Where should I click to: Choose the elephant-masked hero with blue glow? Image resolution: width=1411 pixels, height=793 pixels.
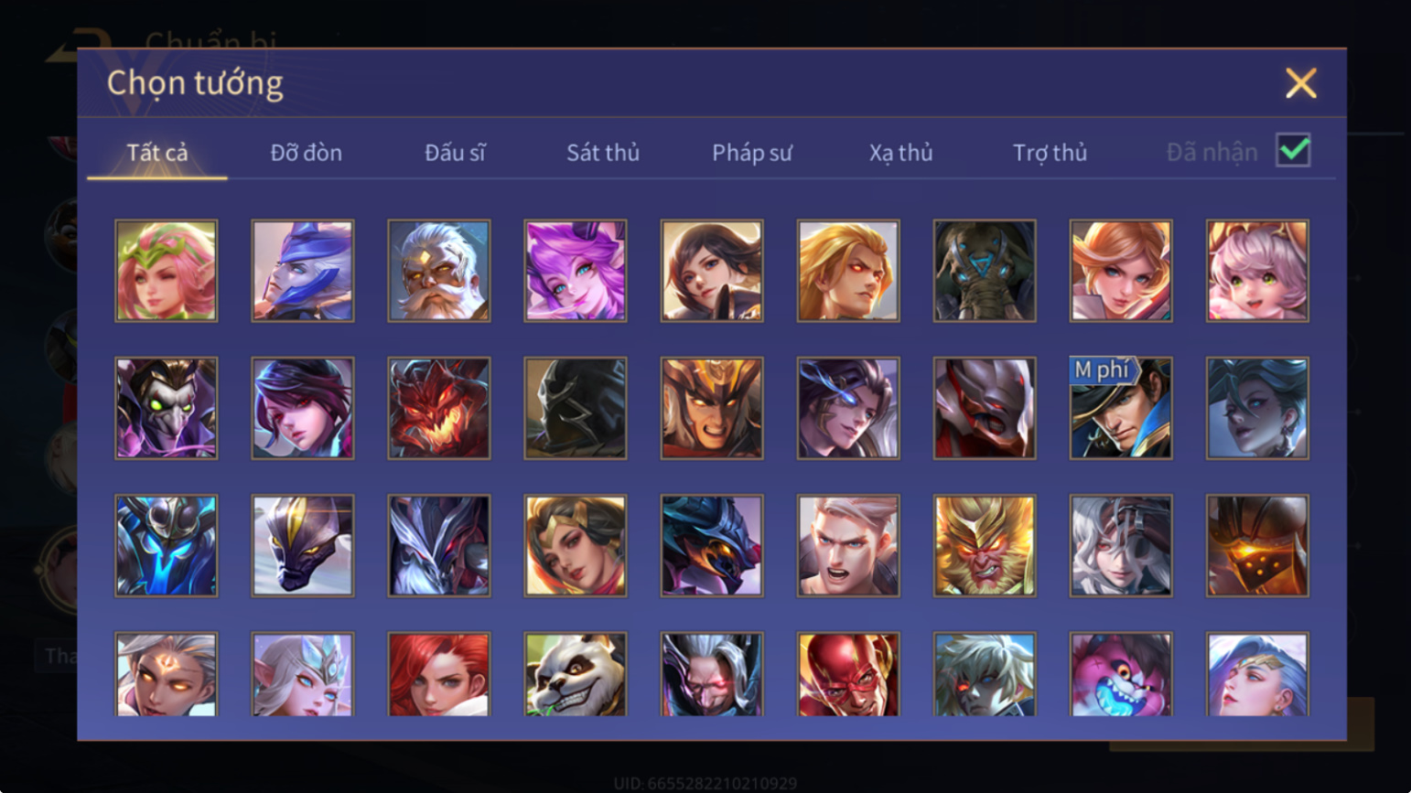tap(985, 271)
